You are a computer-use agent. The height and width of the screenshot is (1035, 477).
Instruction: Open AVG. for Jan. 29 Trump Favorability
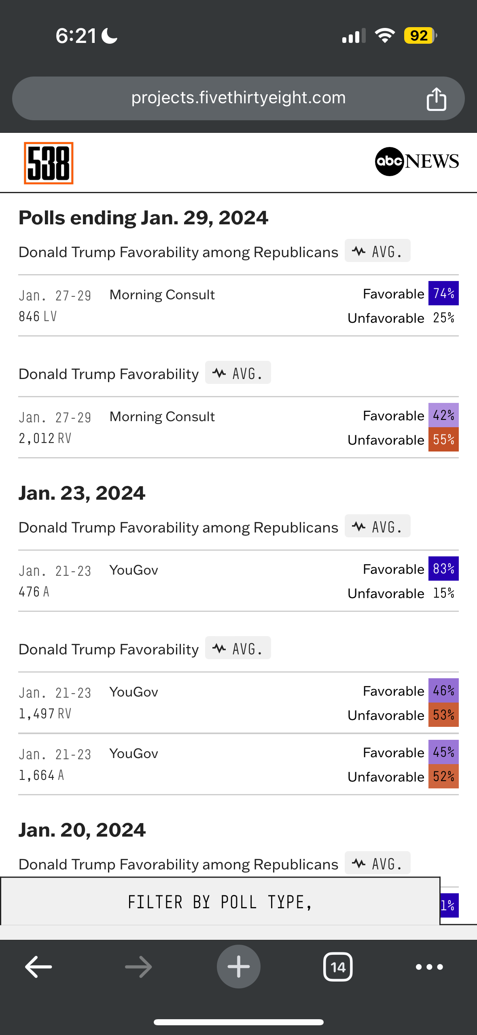click(238, 373)
